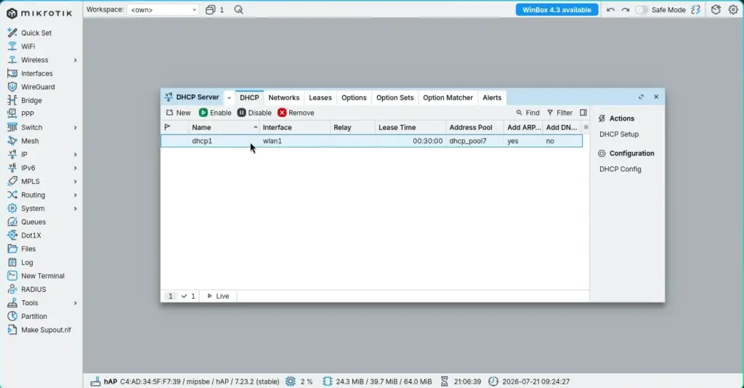The width and height of the screenshot is (744, 388).
Task: Click the theme icon before settings gear
Action: 716,9
